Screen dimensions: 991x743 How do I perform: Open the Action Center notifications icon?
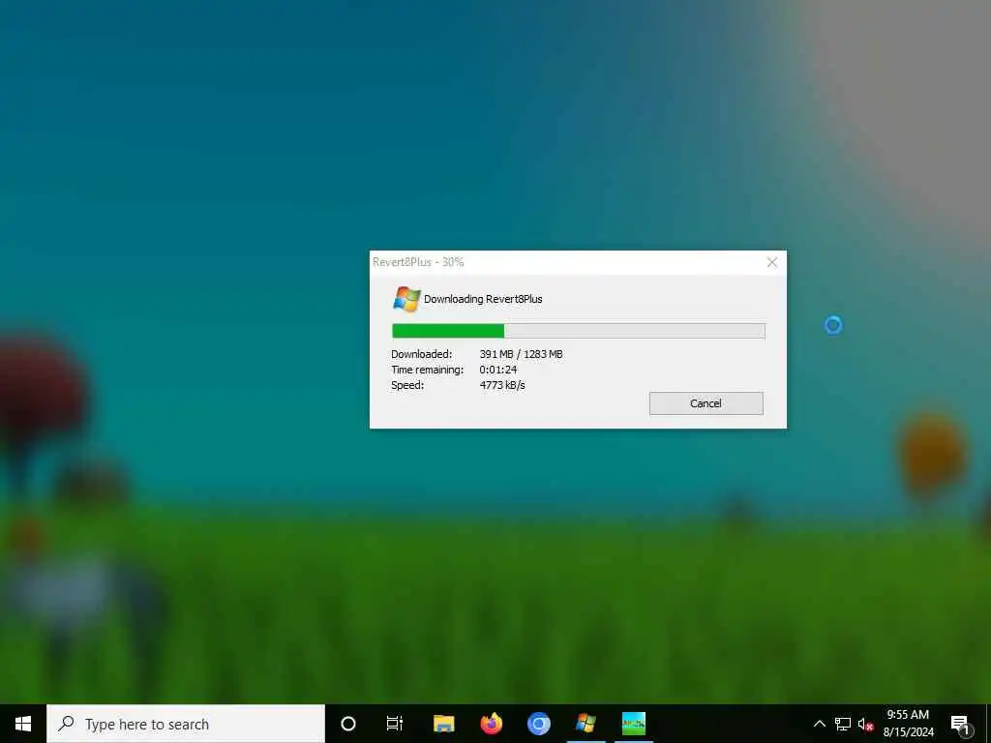click(x=960, y=724)
